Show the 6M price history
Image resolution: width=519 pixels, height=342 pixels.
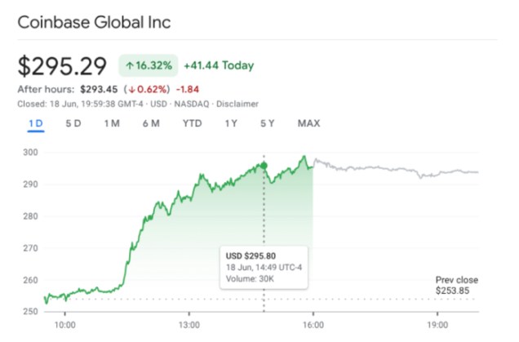pos(150,123)
